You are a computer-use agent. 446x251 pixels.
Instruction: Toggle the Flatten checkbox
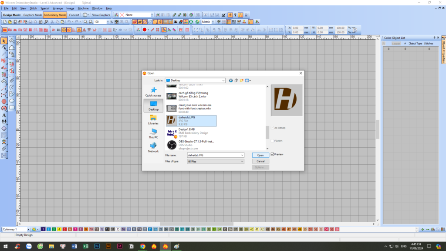click(273, 141)
